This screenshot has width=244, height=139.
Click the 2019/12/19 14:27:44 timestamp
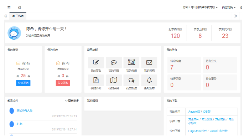click(x=64, y=129)
